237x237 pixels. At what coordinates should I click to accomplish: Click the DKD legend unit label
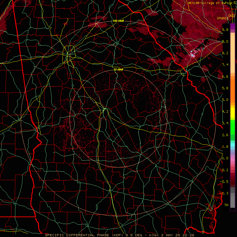tap(231, 16)
